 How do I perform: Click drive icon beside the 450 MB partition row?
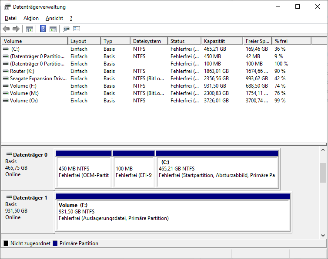6,56
